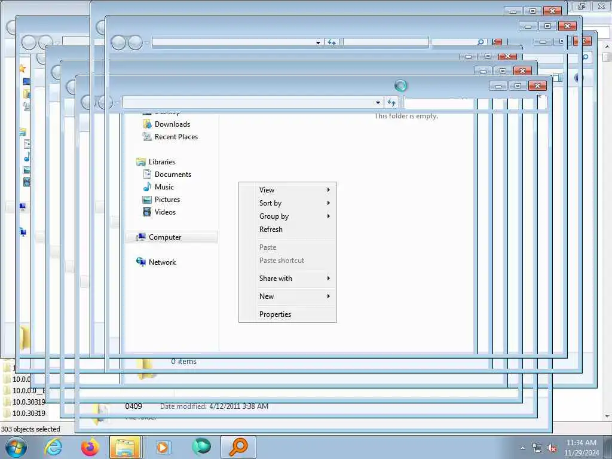Click back button in second Explorer window
Viewport: 612px width, 459px height.
coord(118,42)
